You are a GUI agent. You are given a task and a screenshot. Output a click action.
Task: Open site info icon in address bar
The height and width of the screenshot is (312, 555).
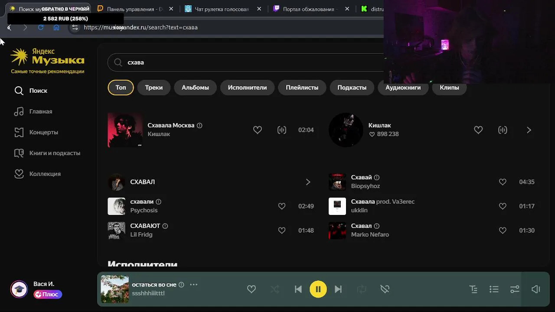tap(75, 27)
